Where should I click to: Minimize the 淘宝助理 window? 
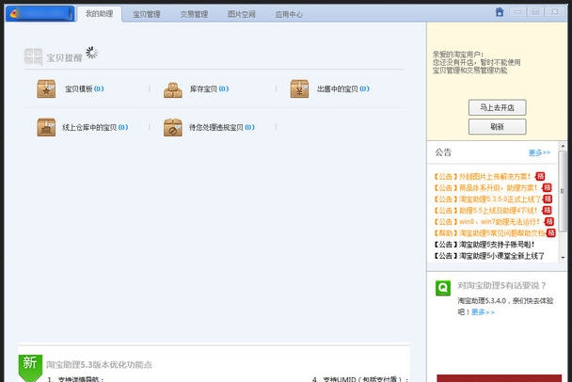517,11
